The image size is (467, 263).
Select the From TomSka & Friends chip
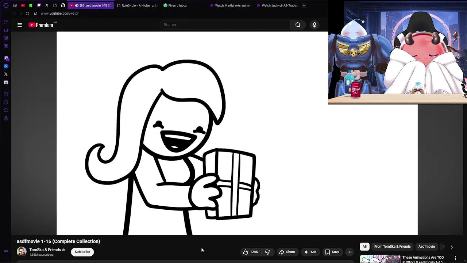pyautogui.click(x=392, y=247)
